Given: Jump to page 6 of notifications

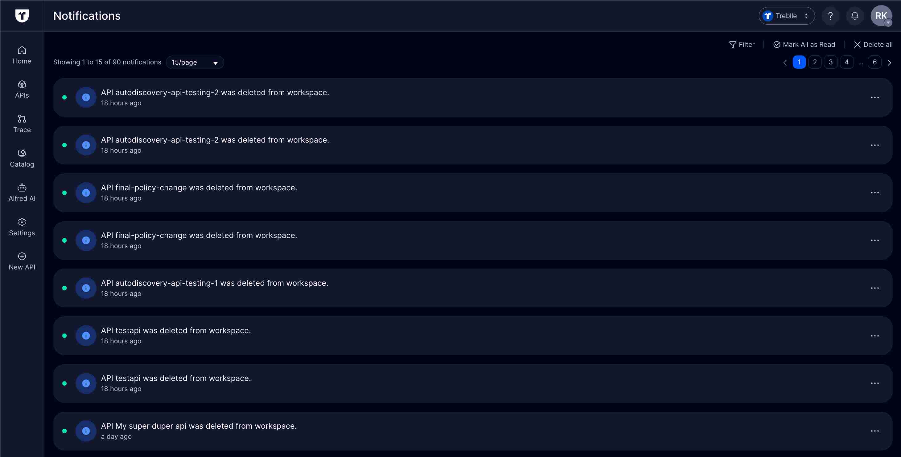Looking at the screenshot, I should (x=874, y=62).
